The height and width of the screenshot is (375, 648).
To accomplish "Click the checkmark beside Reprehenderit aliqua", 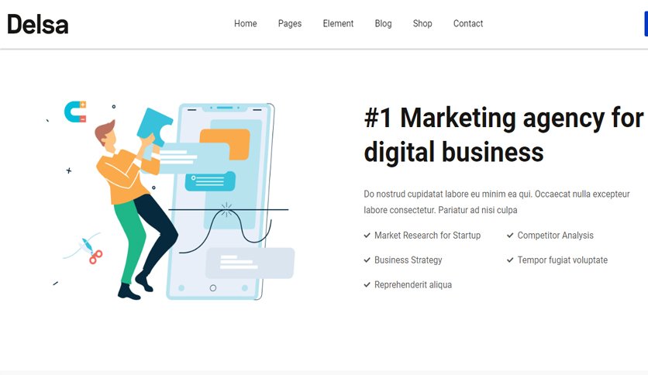I will (x=367, y=285).
